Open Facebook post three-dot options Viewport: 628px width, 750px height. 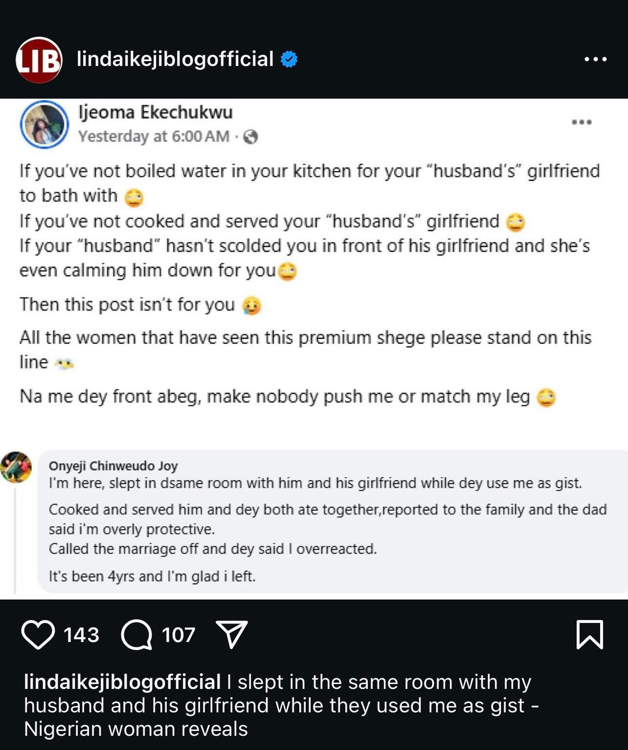[582, 122]
